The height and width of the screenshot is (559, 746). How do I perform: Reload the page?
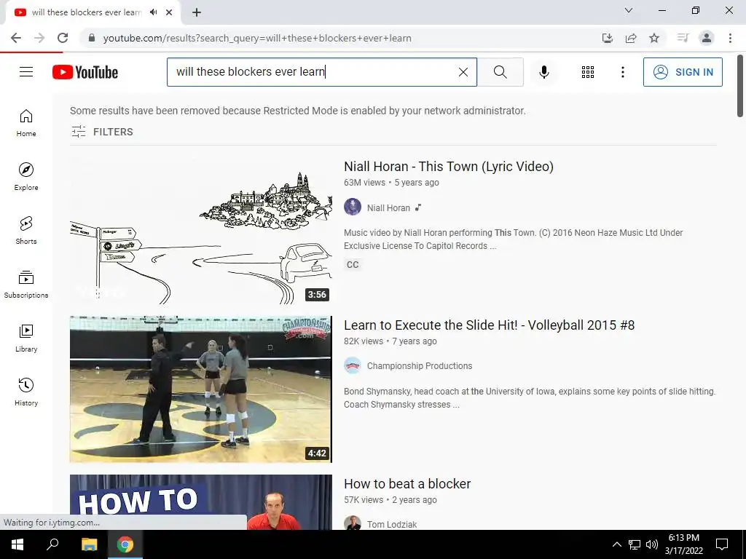point(63,38)
